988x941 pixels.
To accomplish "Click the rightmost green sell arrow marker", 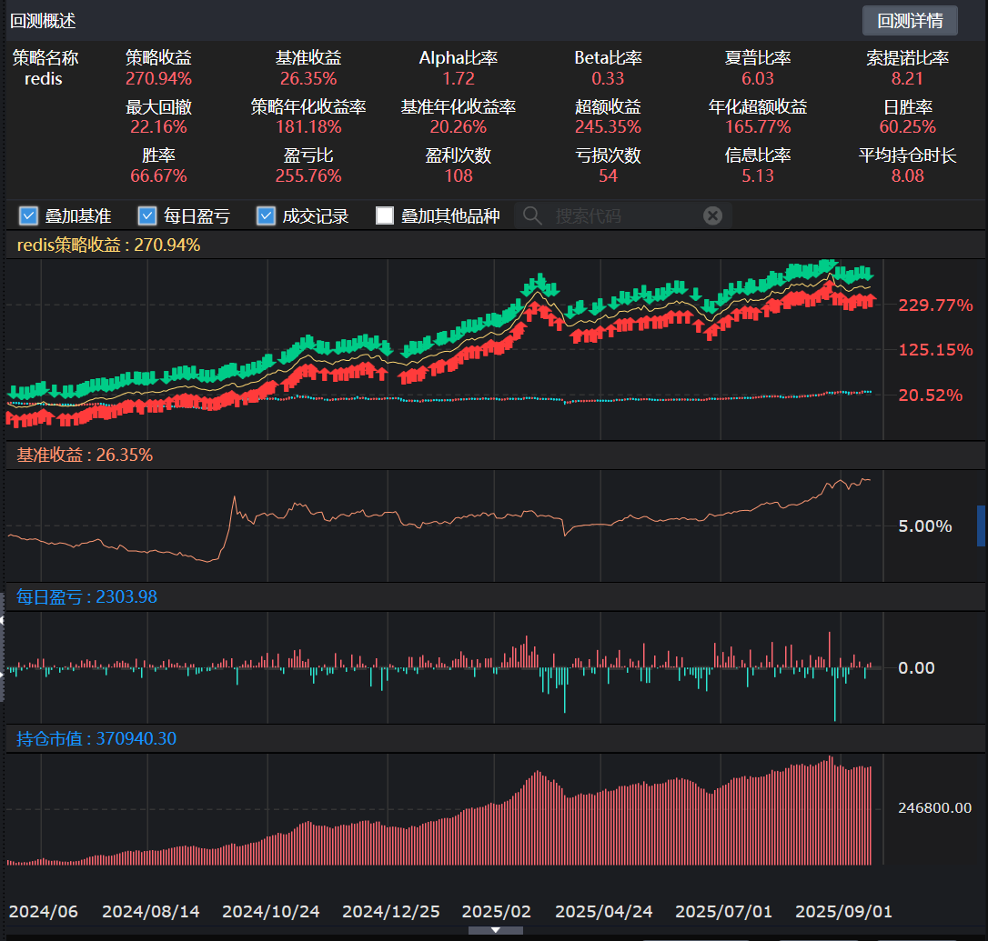I will pyautogui.click(x=867, y=274).
